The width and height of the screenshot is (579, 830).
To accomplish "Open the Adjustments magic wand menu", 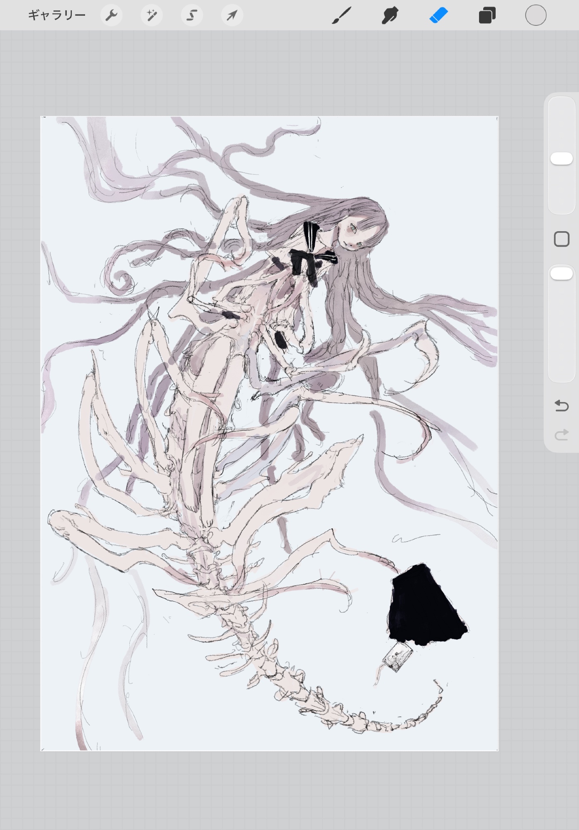I will coord(151,16).
